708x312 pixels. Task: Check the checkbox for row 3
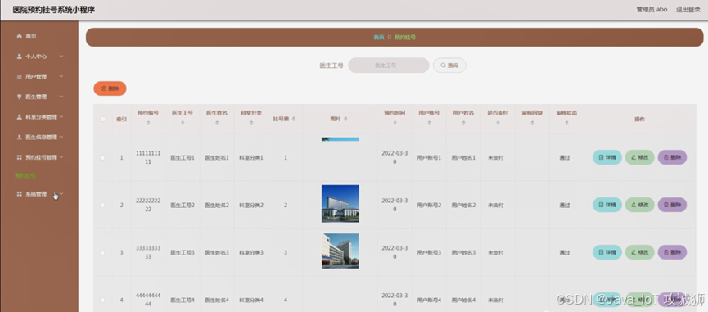[x=102, y=253]
